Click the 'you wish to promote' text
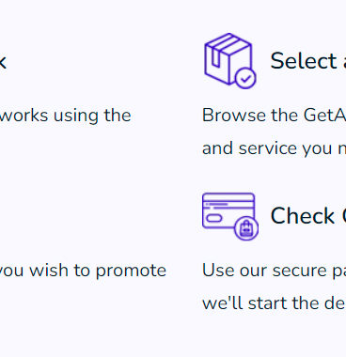 (83, 271)
